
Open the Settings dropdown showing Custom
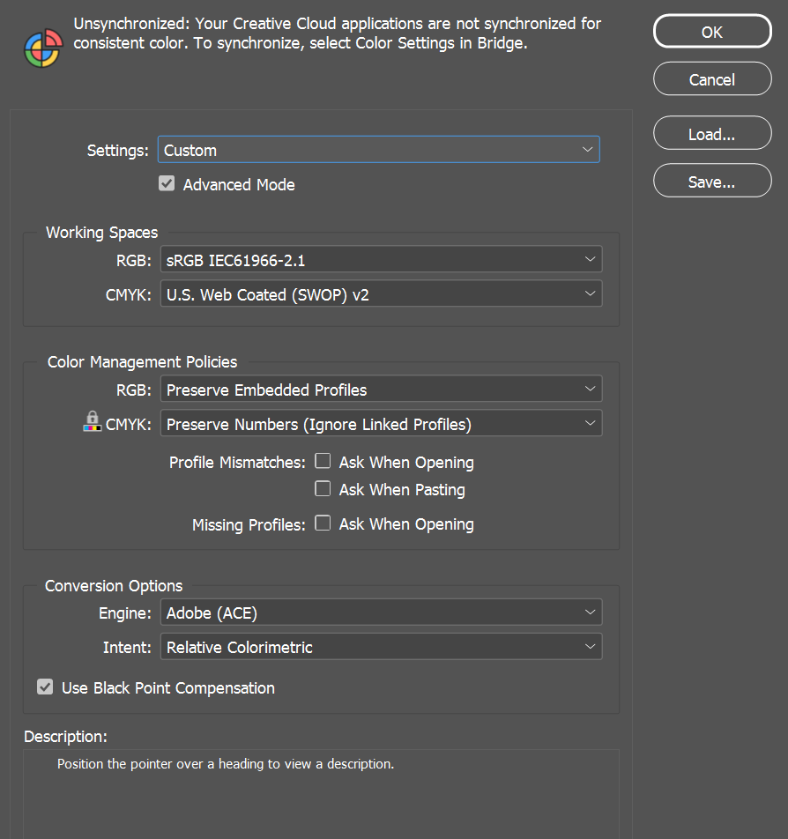[378, 150]
